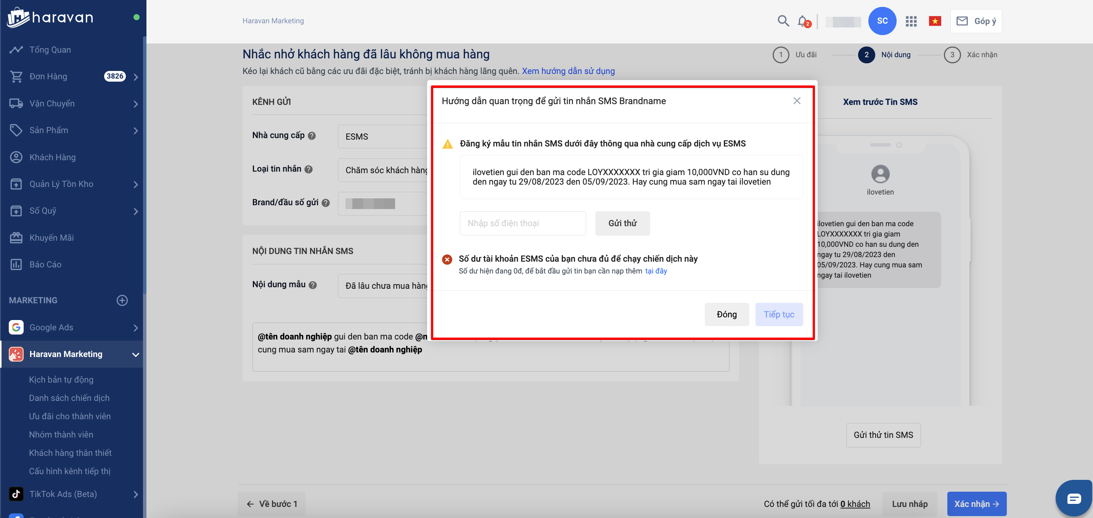Expand the Sản Phẩm submenu
The width and height of the screenshot is (1093, 518).
(x=136, y=131)
